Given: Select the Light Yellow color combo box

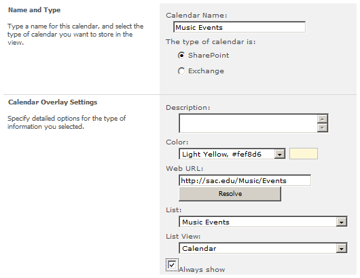Looking at the screenshot, I should coord(232,154).
